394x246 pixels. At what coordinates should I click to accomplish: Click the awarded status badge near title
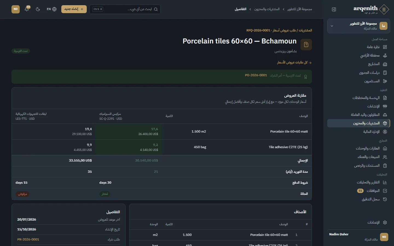coord(21,51)
